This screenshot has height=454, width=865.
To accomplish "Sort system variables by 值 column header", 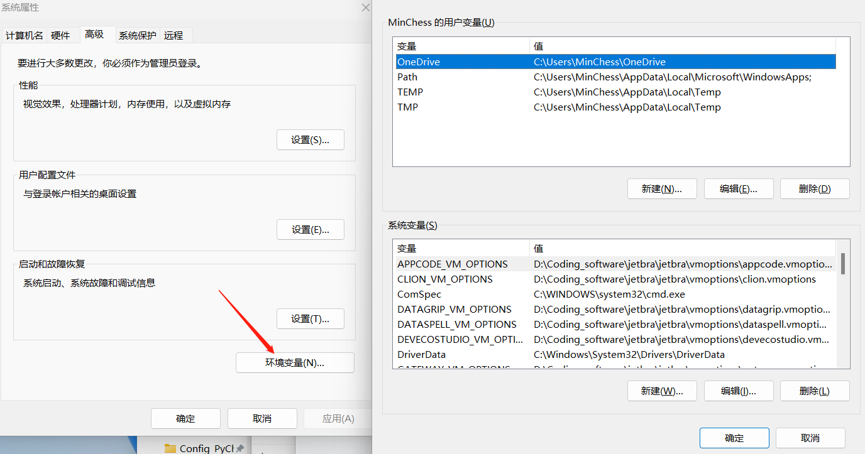I will pyautogui.click(x=683, y=248).
